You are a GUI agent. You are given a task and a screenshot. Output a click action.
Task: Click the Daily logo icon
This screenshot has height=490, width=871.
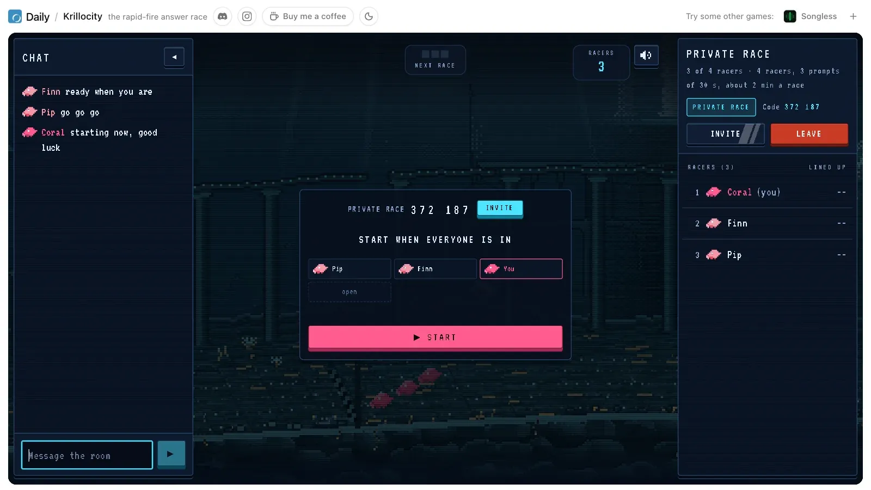(15, 16)
